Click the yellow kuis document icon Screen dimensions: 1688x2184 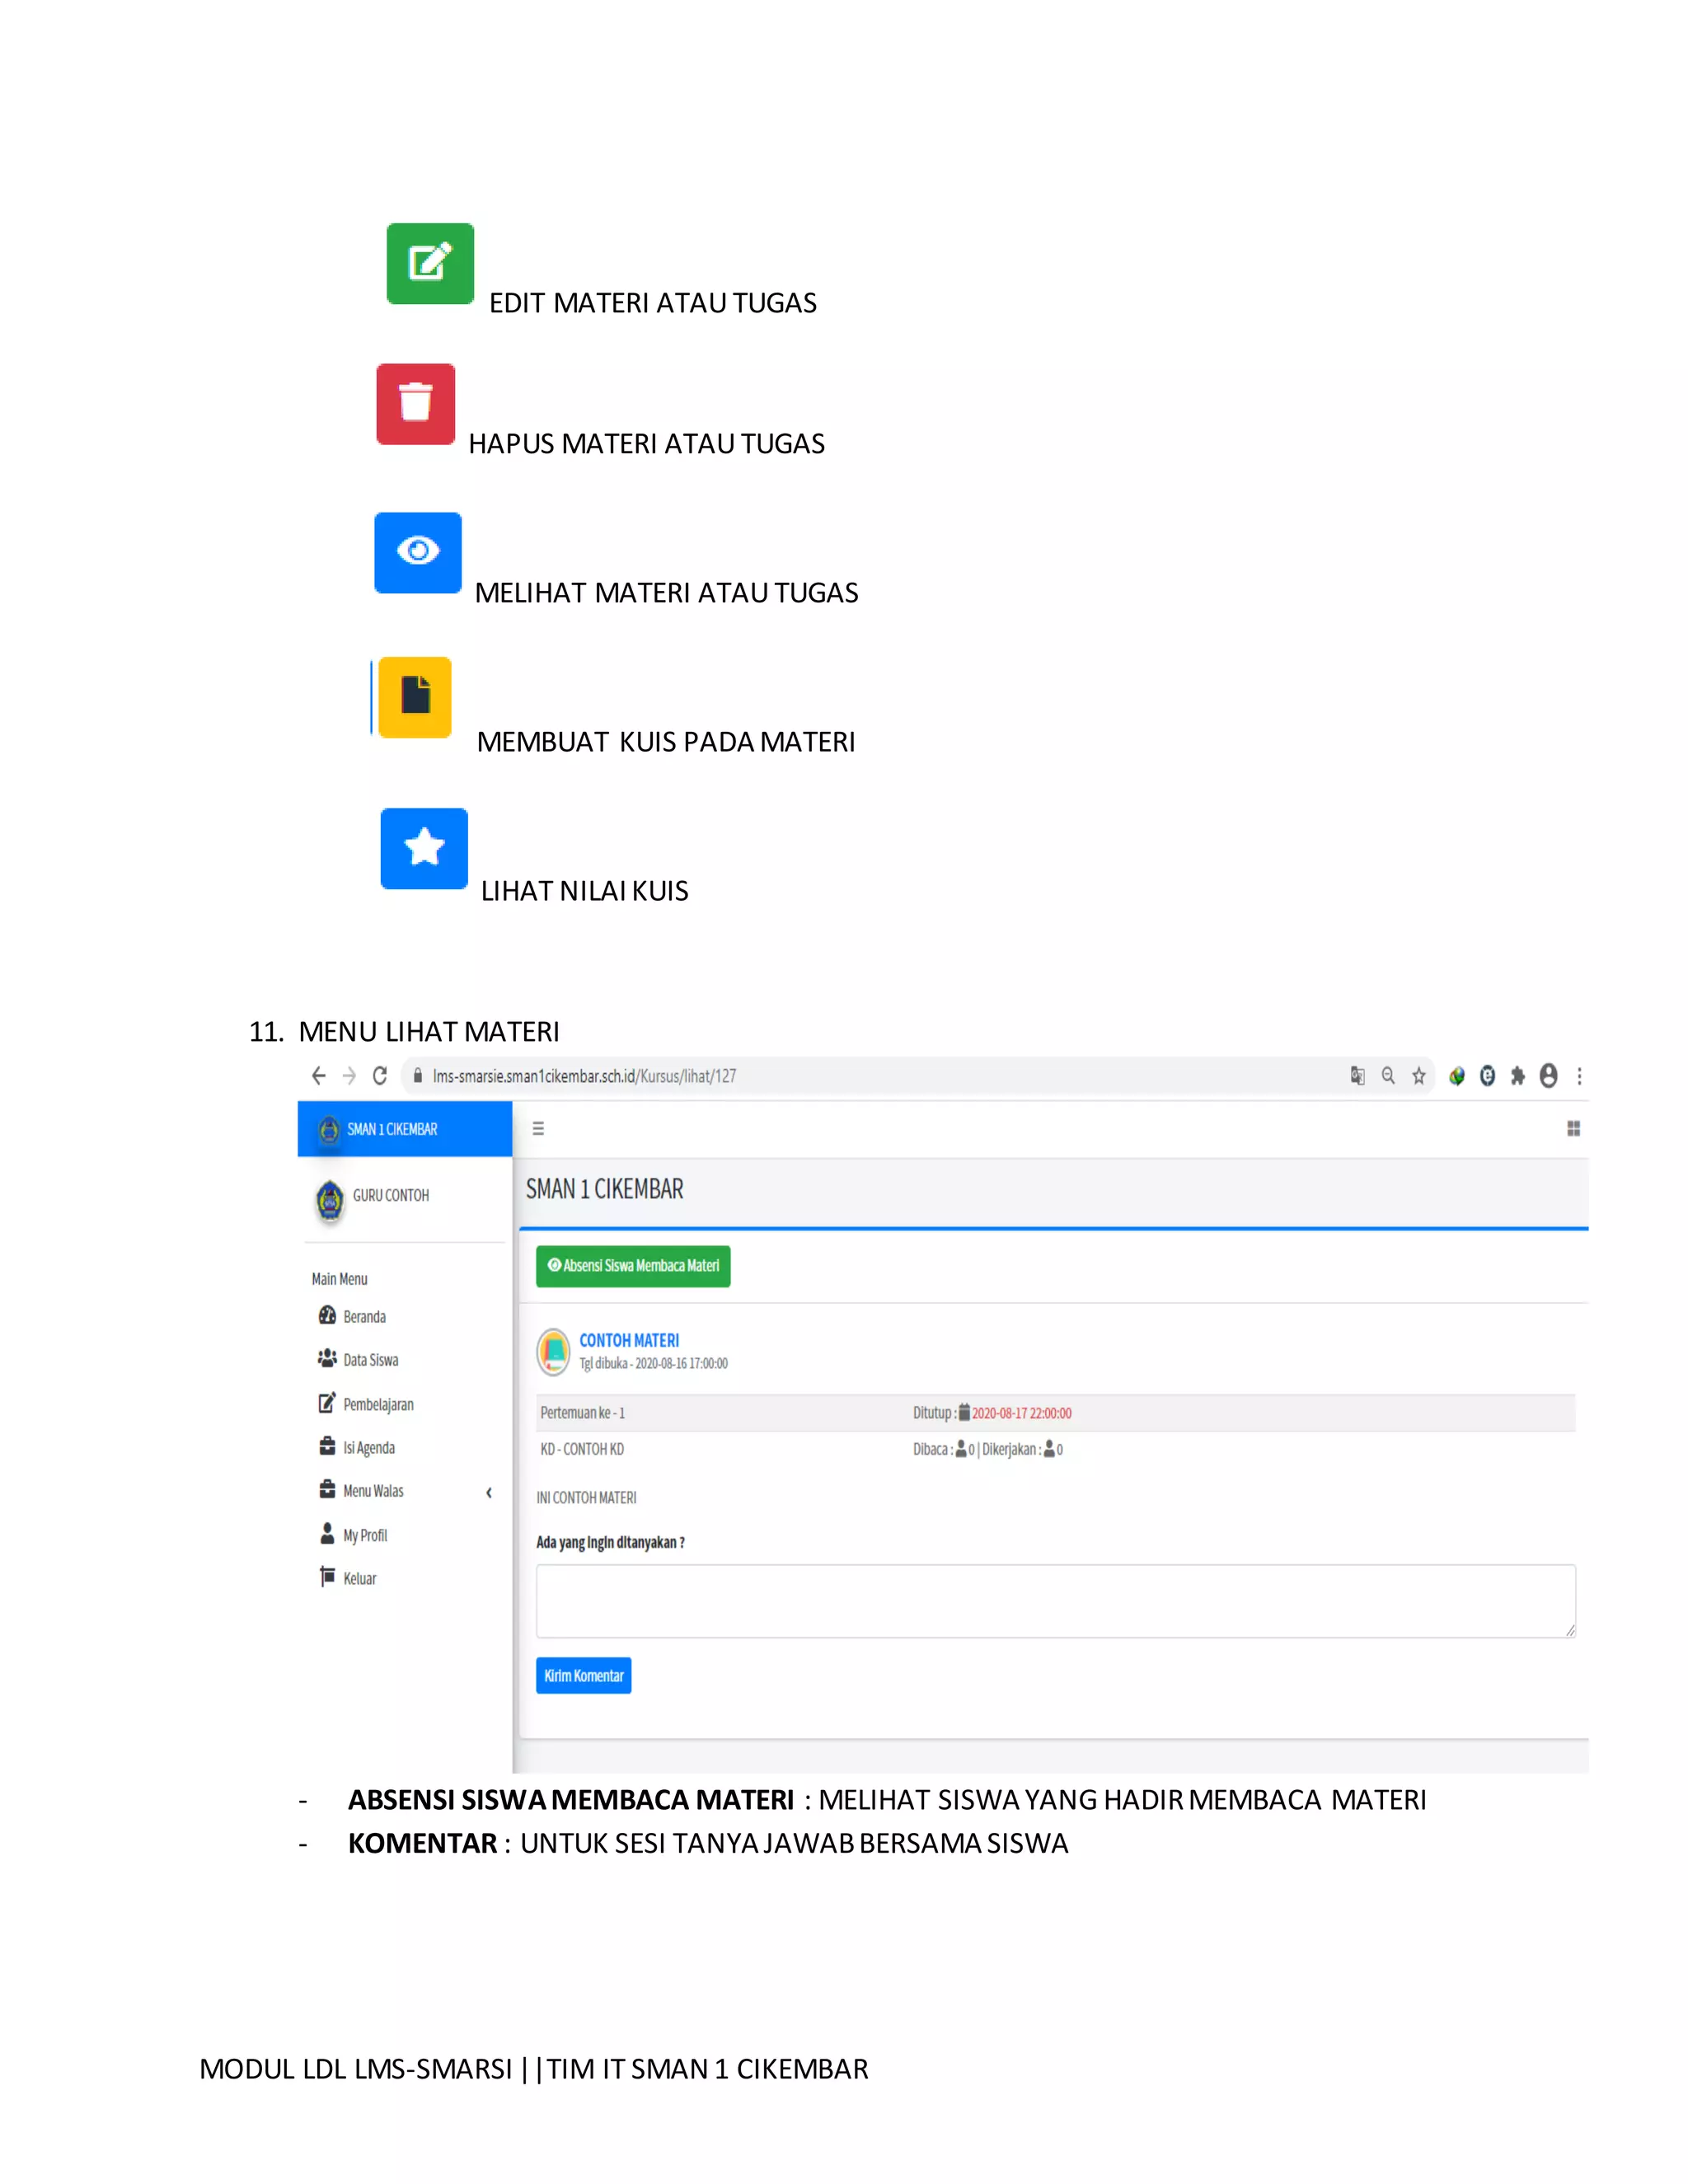tap(415, 697)
